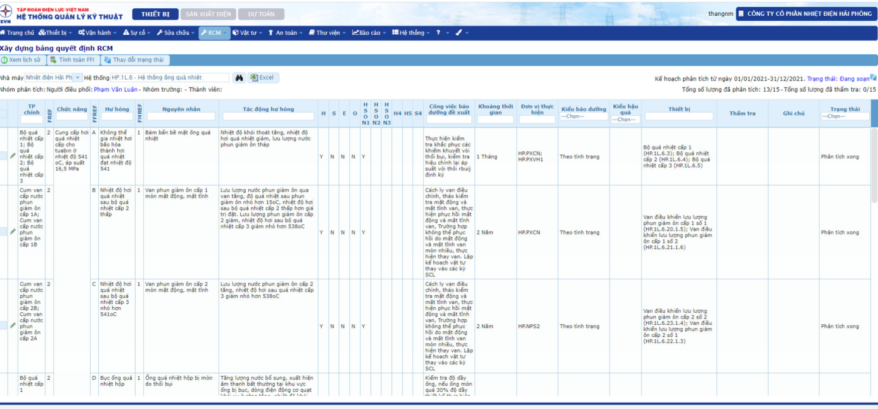The height and width of the screenshot is (409, 878).
Task: Click the Nguyên nhân filter box
Action: 181,116
